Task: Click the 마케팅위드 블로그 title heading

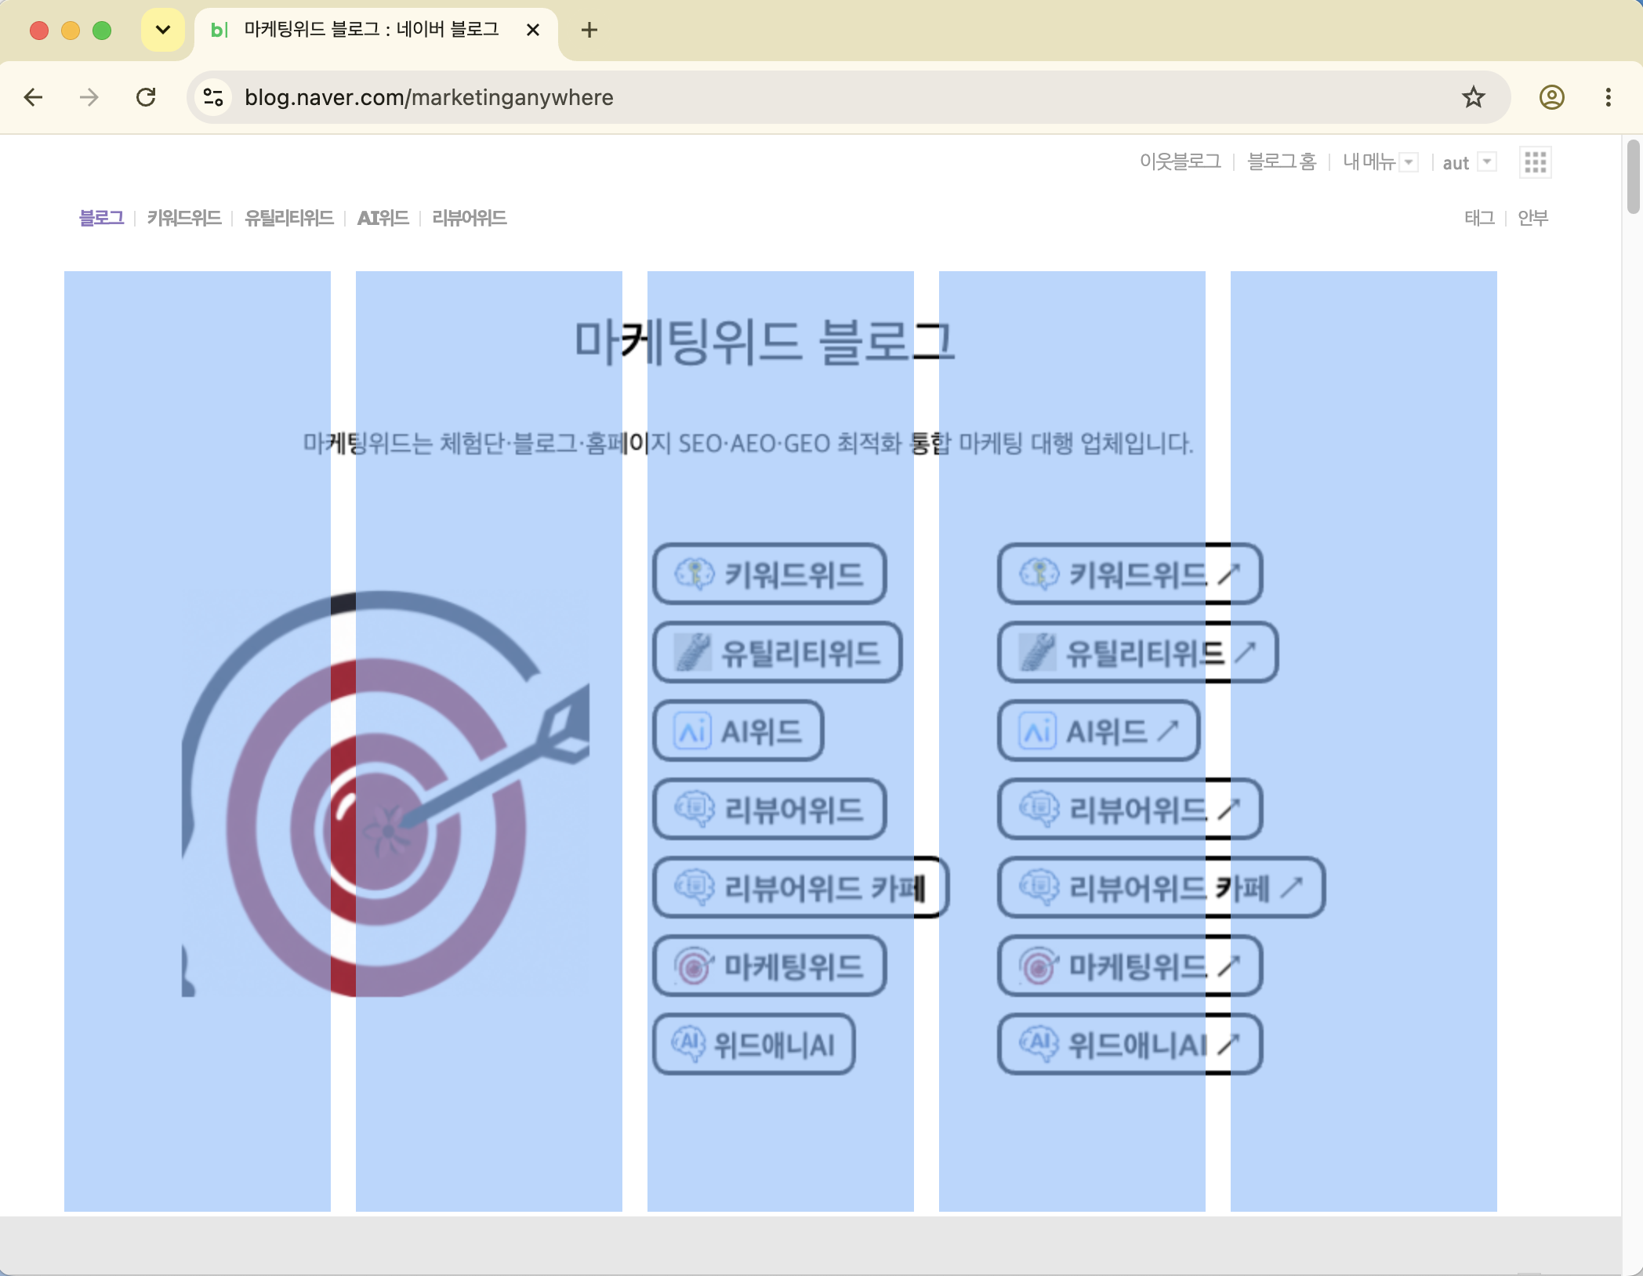Action: (x=764, y=342)
